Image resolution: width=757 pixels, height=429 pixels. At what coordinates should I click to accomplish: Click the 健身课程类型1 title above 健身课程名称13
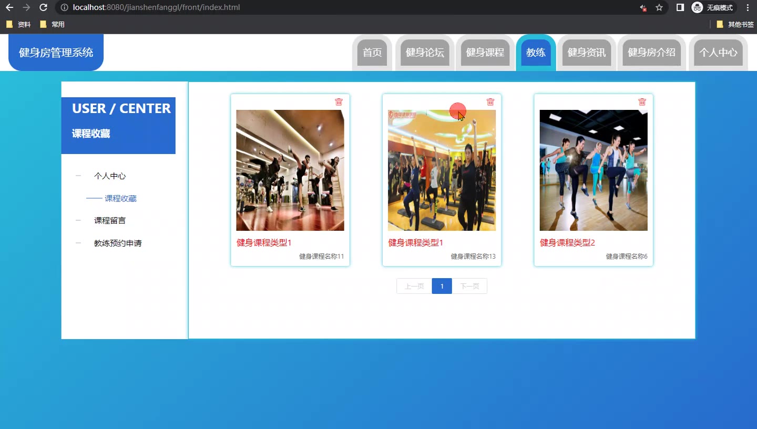click(x=416, y=242)
